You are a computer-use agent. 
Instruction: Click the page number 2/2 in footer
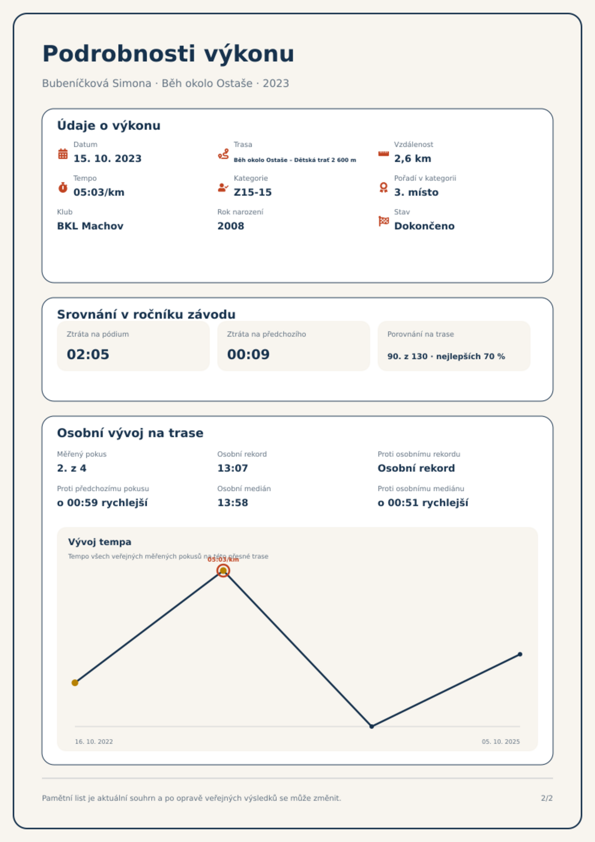[x=547, y=798]
